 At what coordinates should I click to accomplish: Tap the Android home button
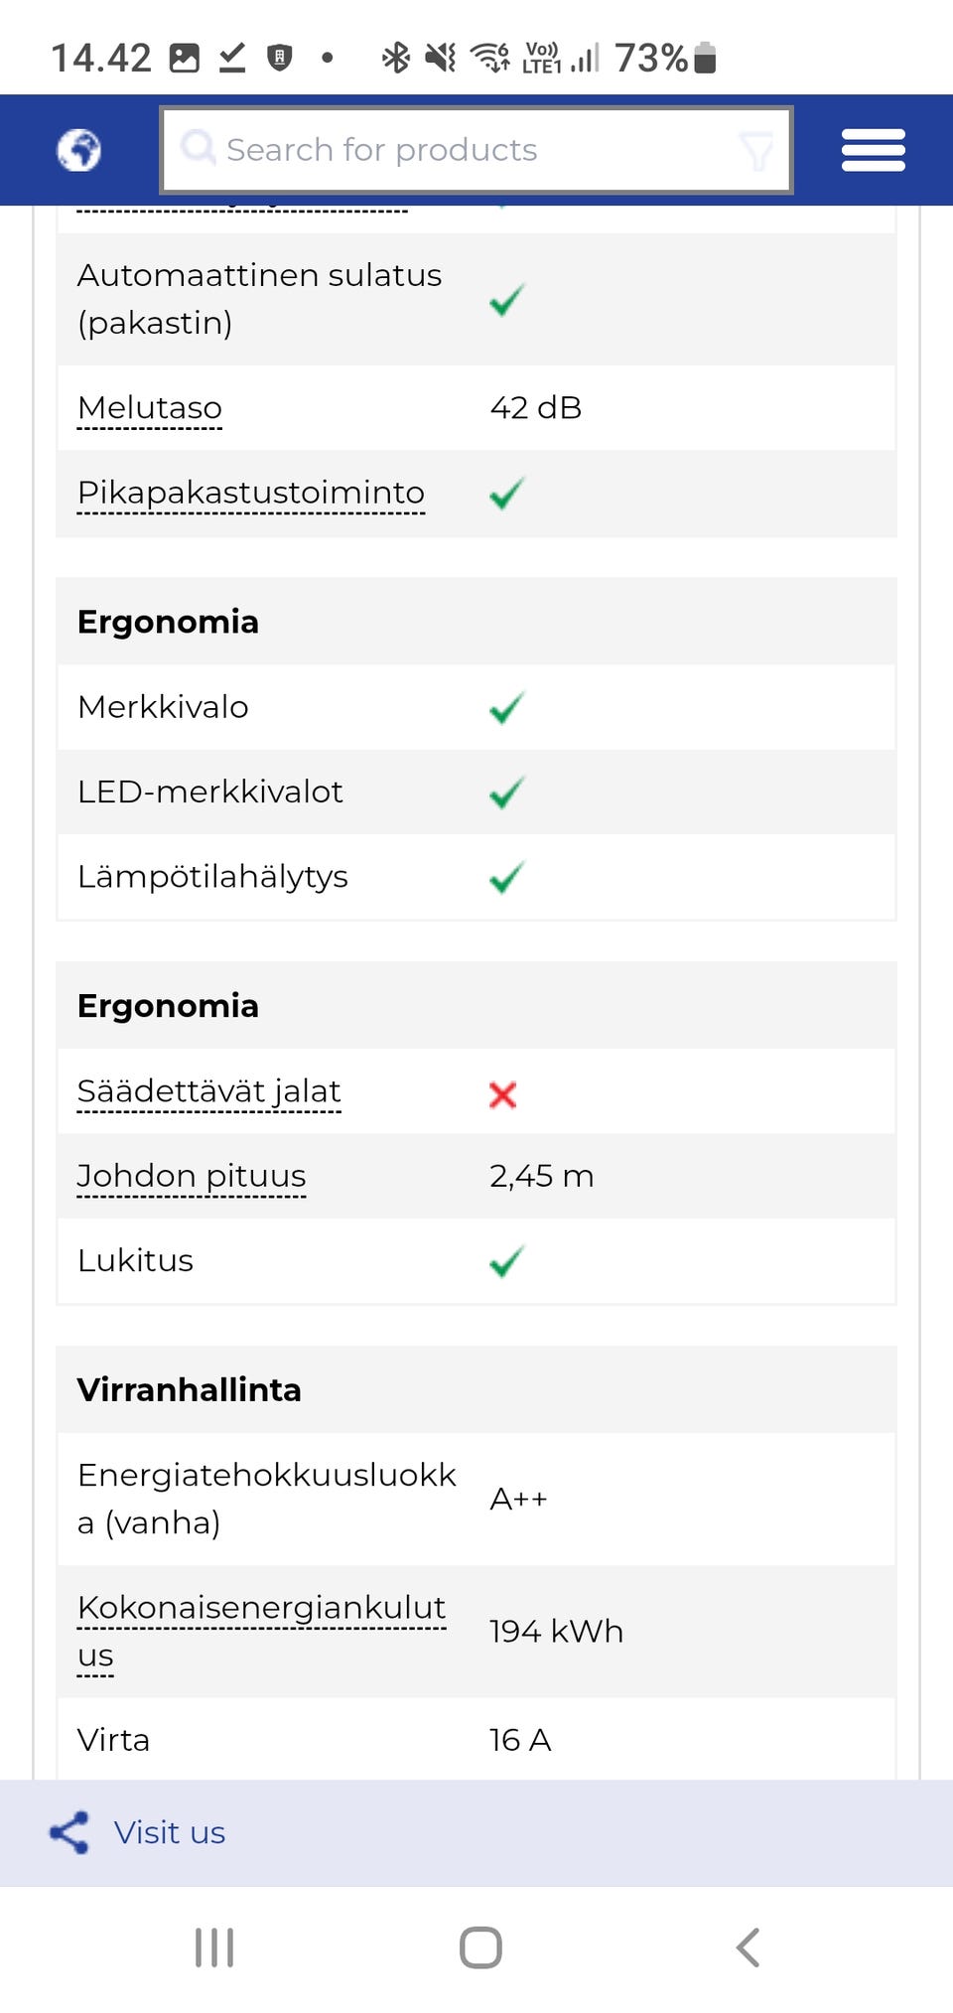coord(476,1947)
